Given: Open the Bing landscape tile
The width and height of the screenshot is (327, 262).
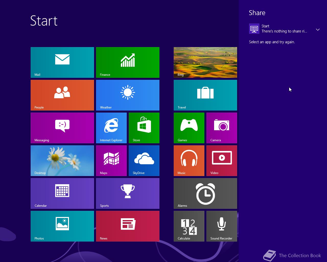Looking at the screenshot, I should pyautogui.click(x=205, y=62).
